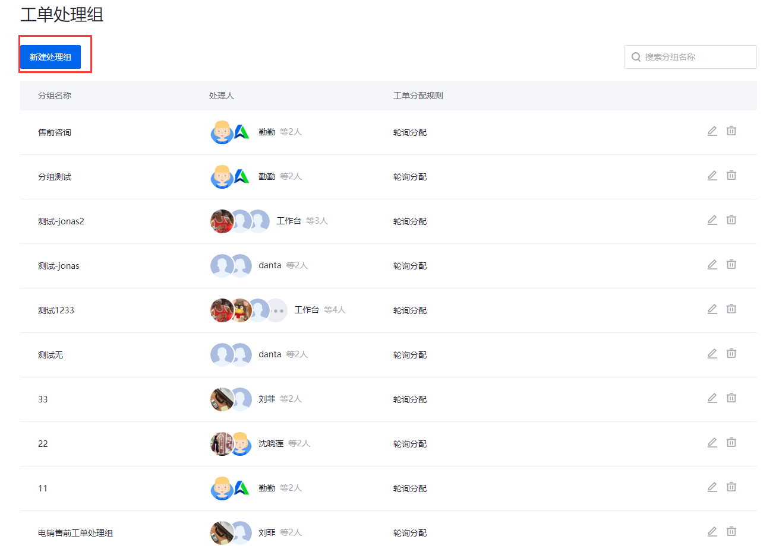Edit the 售前咨询 group
The width and height of the screenshot is (776, 546).
pos(712,131)
